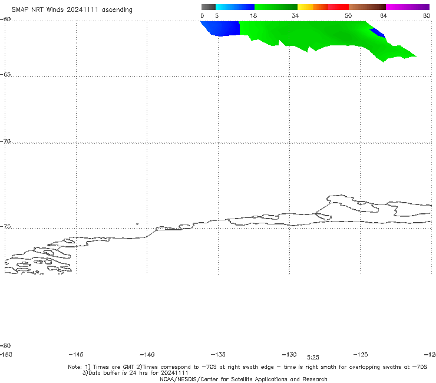This screenshot has height=383, width=436.
Task: Click the gray segment of the color bar
Action: [208, 7]
